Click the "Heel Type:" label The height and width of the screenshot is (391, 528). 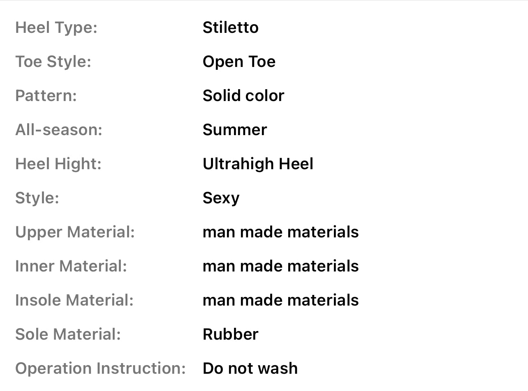tap(56, 28)
